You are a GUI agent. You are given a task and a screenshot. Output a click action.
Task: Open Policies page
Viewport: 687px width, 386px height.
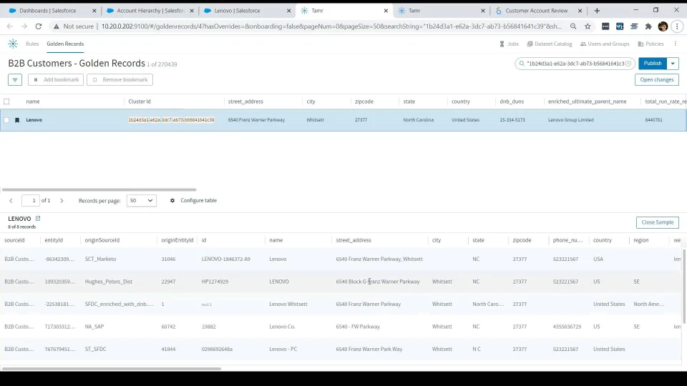coord(651,44)
